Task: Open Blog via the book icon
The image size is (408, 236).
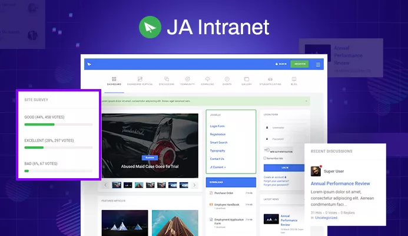Action: [x=294, y=81]
